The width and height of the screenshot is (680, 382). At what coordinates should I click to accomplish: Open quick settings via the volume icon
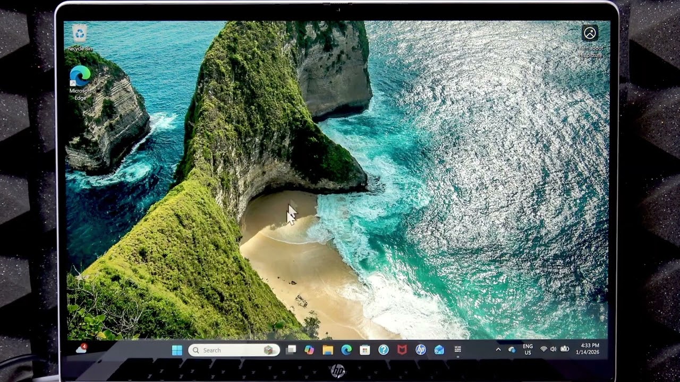tap(554, 349)
